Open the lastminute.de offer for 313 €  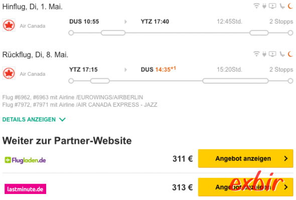[245, 187]
